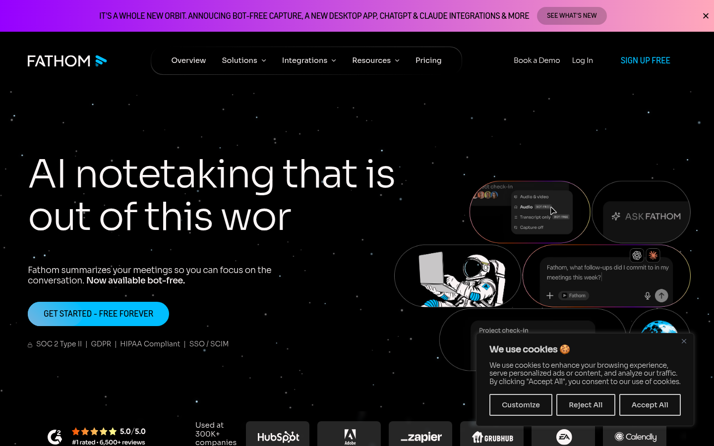Viewport: 714px width, 446px height.
Task: Click the G2 logo badge
Action: pos(55,437)
